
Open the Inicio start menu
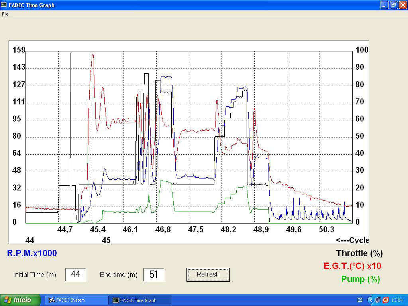coord(21,300)
